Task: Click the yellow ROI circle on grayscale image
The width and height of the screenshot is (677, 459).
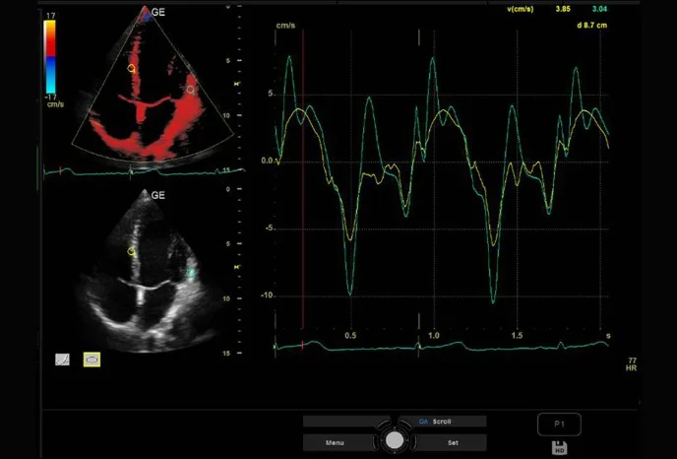Action: pos(132,252)
